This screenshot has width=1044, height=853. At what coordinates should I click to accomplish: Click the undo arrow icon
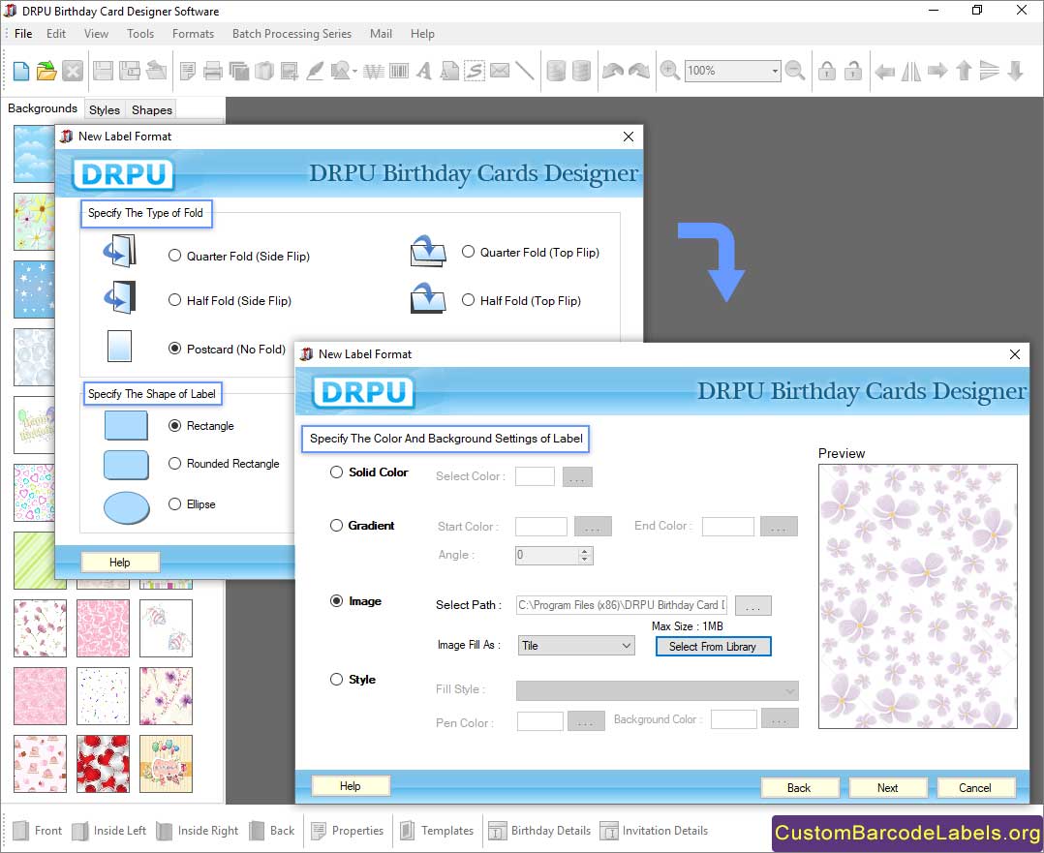tap(612, 71)
